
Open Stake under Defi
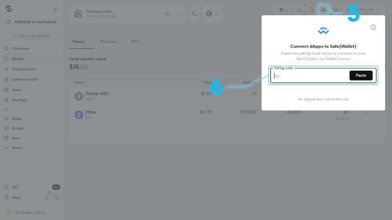coord(17,148)
